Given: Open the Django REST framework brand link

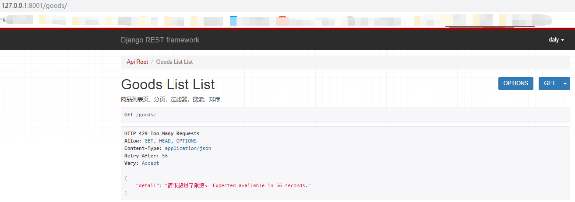Looking at the screenshot, I should tap(160, 40).
